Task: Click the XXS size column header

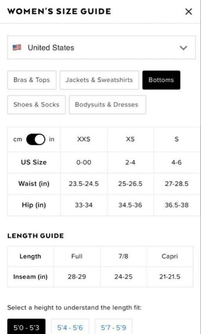Action: [x=84, y=139]
